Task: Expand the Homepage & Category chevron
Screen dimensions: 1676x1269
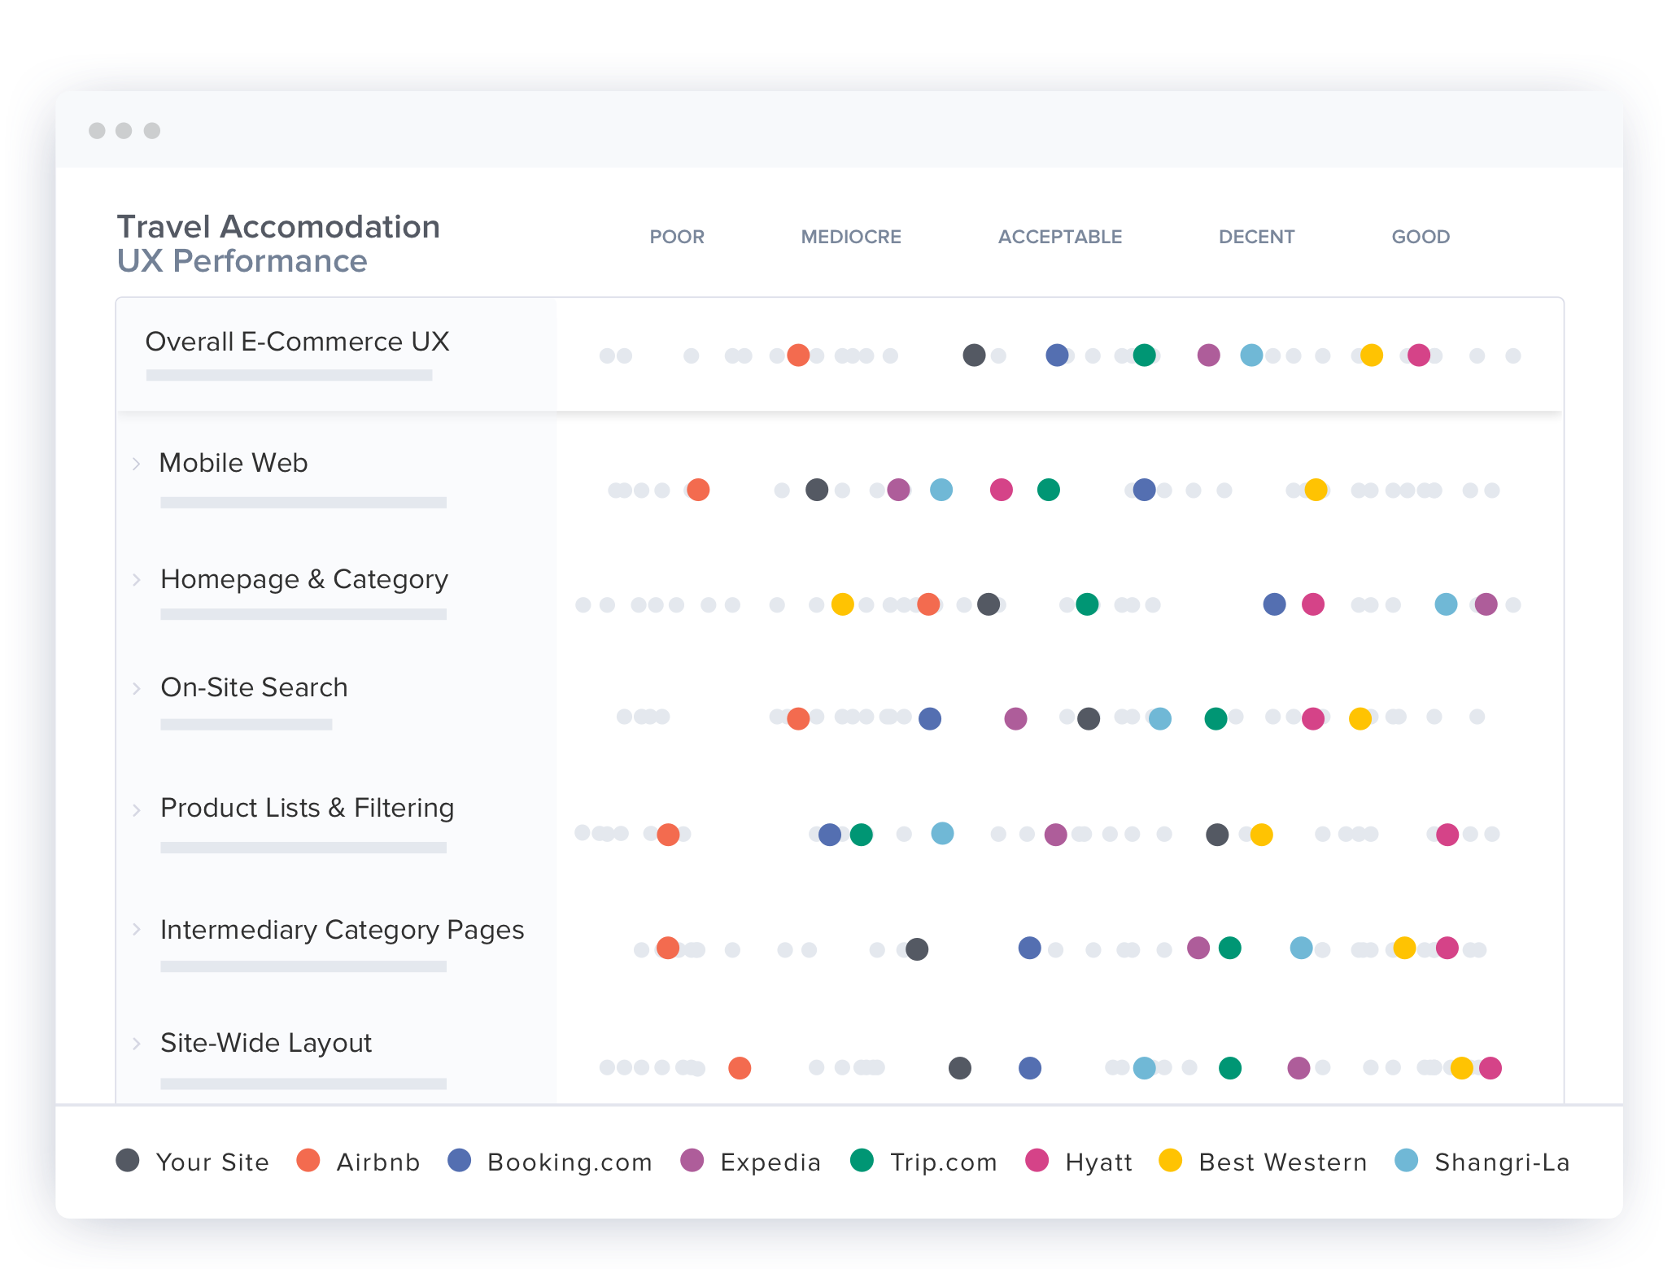Action: [x=137, y=580]
